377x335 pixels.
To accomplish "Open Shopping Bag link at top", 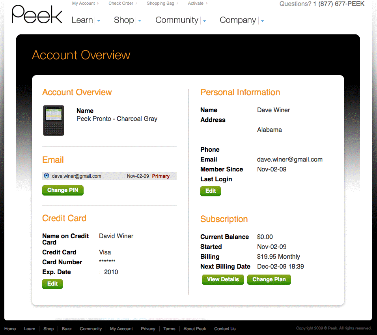I will tap(161, 4).
